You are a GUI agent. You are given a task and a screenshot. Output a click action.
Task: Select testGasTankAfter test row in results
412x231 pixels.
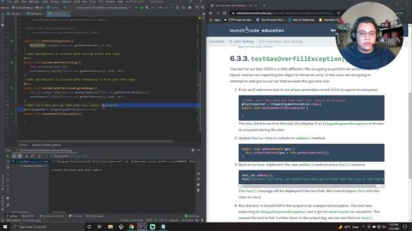(x=33, y=166)
